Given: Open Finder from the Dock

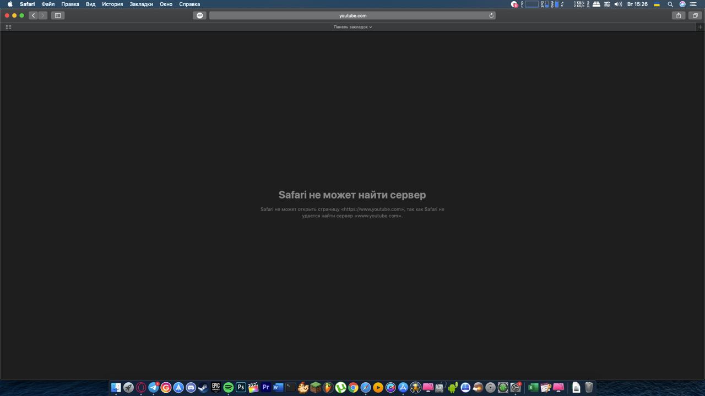Looking at the screenshot, I should (x=116, y=388).
